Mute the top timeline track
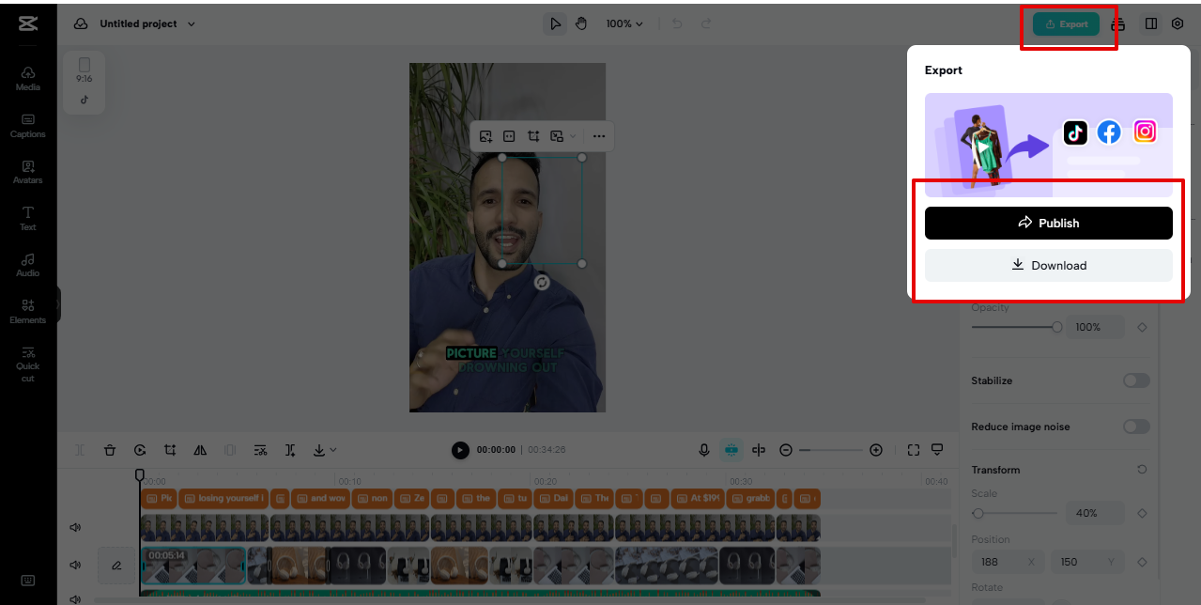 (x=75, y=527)
